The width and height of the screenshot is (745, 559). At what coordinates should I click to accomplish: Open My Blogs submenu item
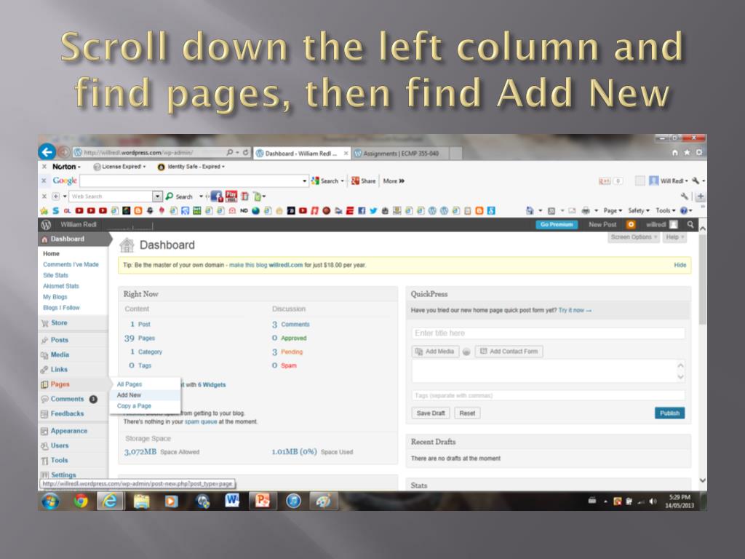pyautogui.click(x=55, y=297)
